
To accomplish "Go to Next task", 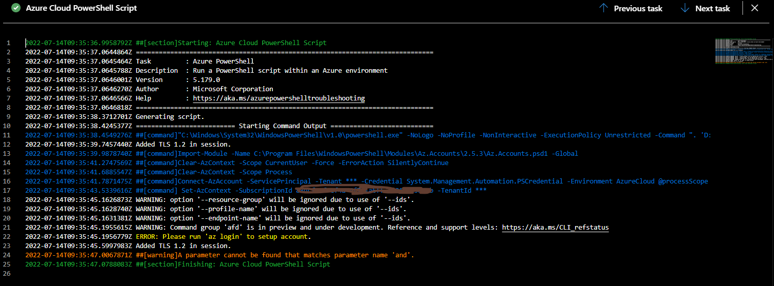I will click(x=705, y=8).
